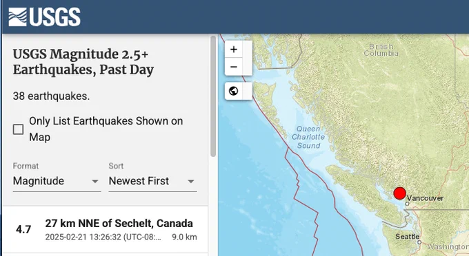Click the Seattle city dot on map
Viewport: 469px width, 256px height.
419,242
